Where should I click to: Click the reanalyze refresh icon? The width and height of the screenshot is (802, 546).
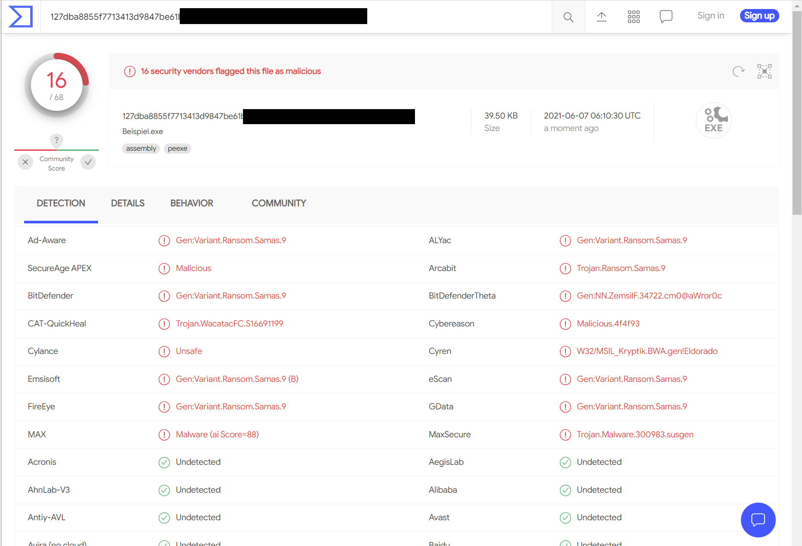pyautogui.click(x=738, y=71)
